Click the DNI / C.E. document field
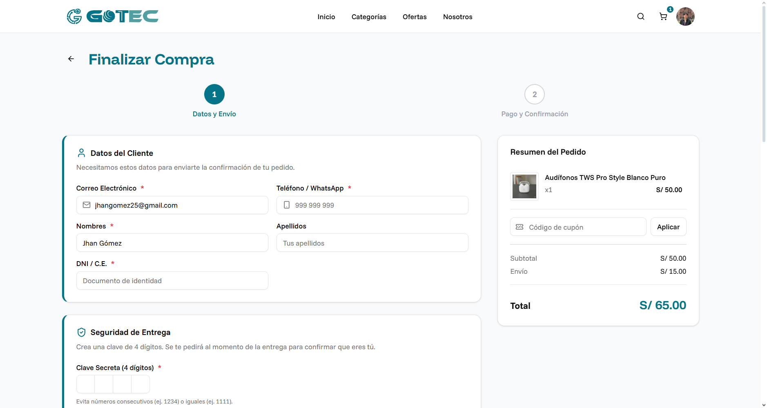Viewport: 767px width, 408px height. (172, 281)
